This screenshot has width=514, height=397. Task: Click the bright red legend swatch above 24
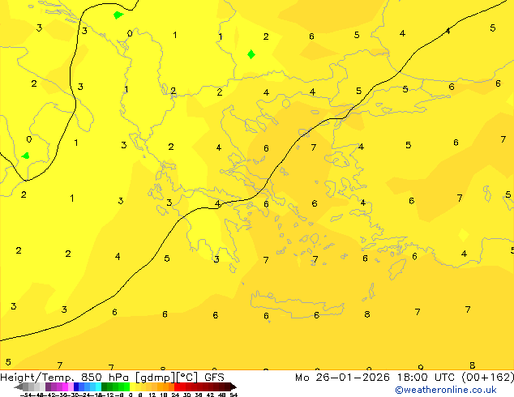click(x=177, y=386)
